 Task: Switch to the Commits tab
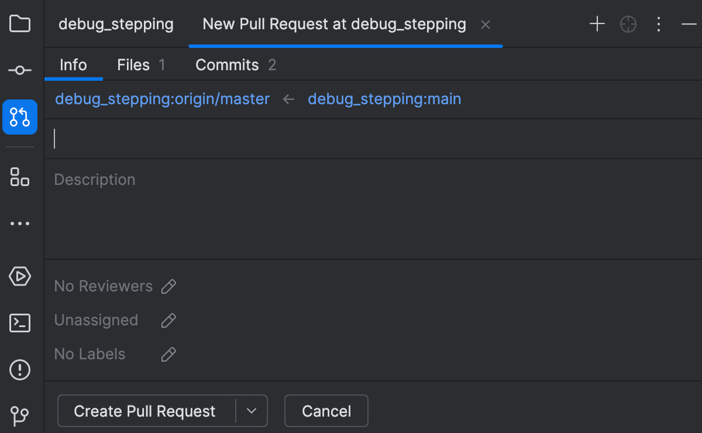228,64
